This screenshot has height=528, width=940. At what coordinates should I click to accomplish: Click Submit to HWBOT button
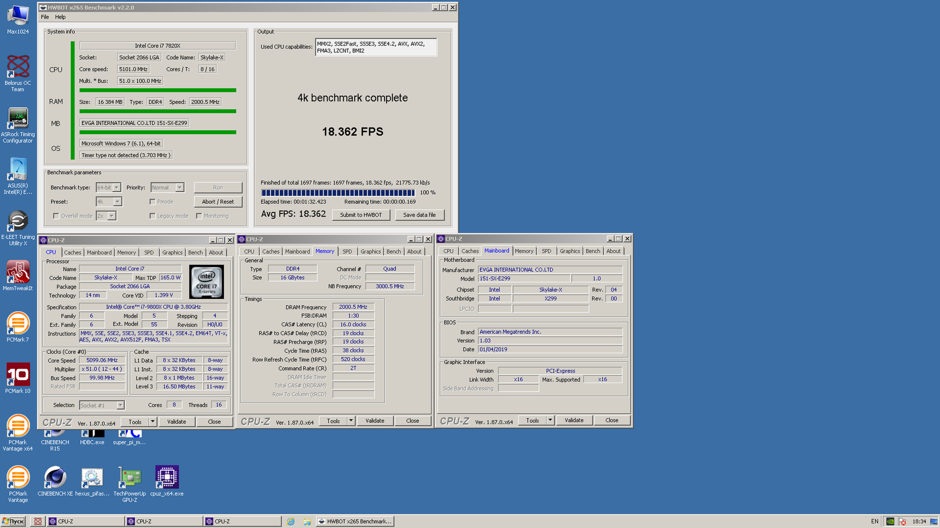coord(361,215)
